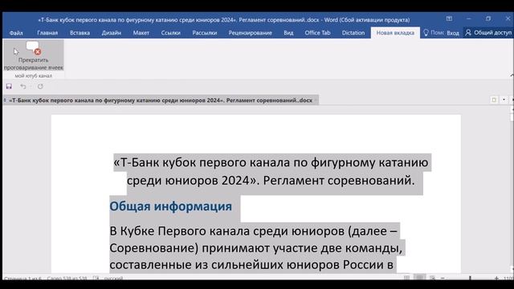Close the document tab with its x
The image size is (514, 289).
(x=316, y=100)
